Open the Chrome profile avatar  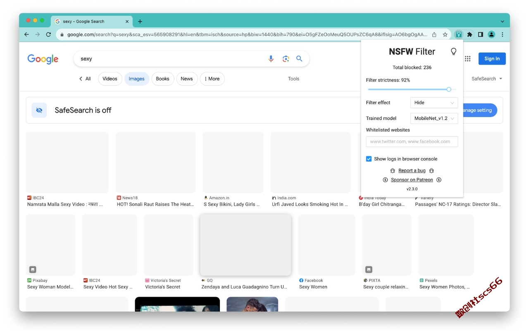click(x=491, y=35)
